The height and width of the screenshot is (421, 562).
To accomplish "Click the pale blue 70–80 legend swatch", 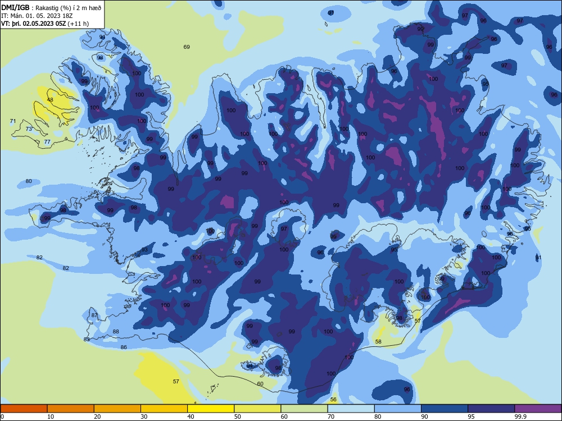I will [x=351, y=409].
